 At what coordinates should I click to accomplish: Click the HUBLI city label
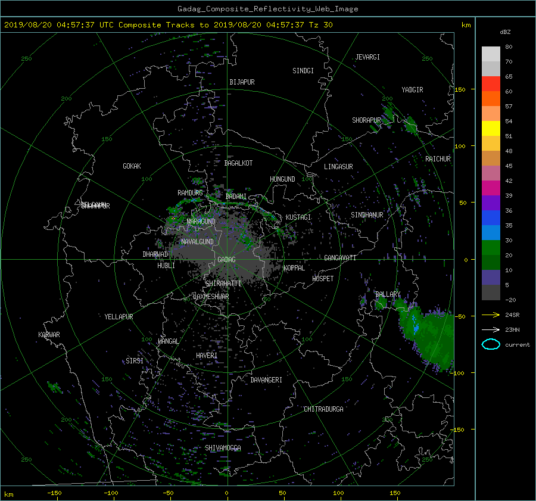click(166, 265)
